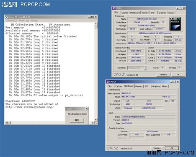
Task: Click the Socket AM2+ package value
Action: tap(147, 26)
